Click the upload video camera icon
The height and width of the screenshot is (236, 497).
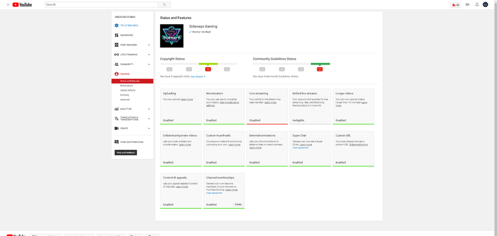coord(467,5)
